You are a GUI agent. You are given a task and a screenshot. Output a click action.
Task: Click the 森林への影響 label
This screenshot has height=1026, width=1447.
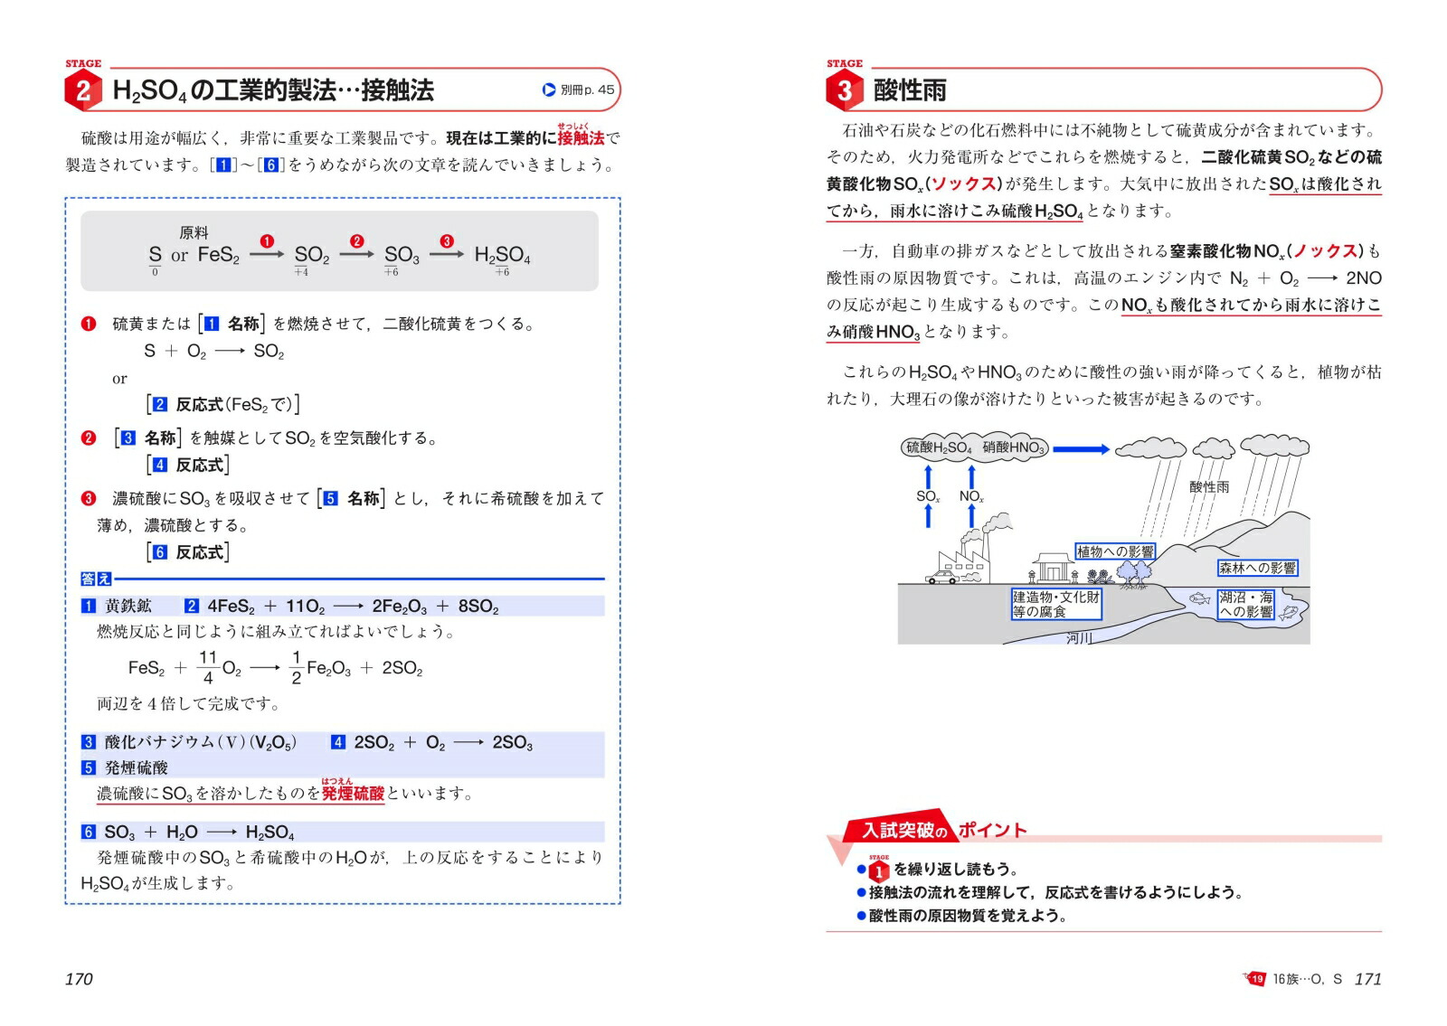pyautogui.click(x=1257, y=568)
